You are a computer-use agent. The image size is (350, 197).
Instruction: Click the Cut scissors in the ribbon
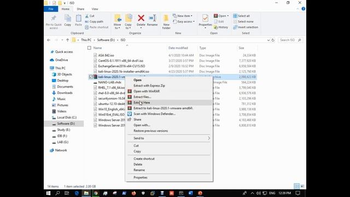point(87,16)
